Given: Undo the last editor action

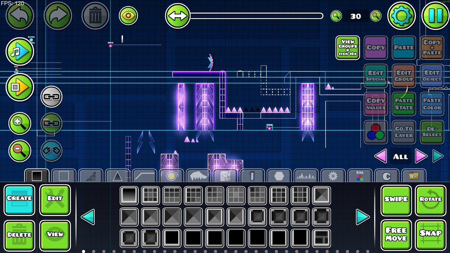Looking at the screenshot, I should [x=19, y=15].
